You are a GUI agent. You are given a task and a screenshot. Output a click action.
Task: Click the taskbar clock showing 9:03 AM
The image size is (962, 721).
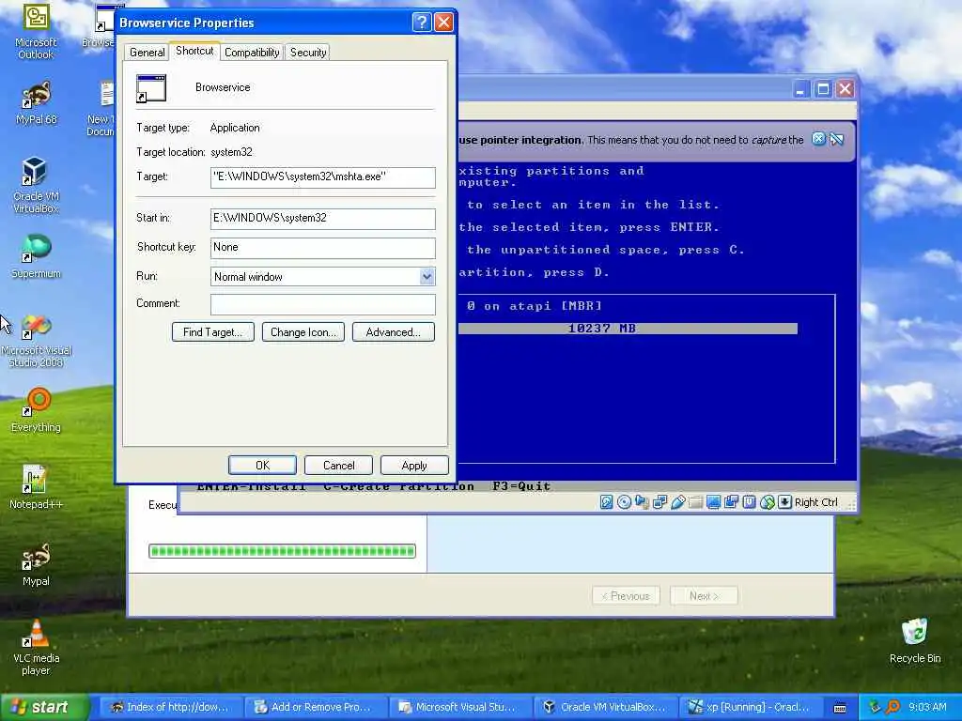[x=927, y=707]
